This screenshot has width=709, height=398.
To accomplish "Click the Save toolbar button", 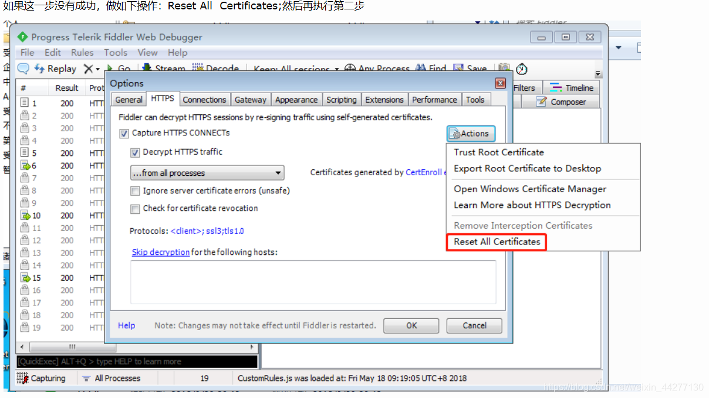I will pos(470,69).
